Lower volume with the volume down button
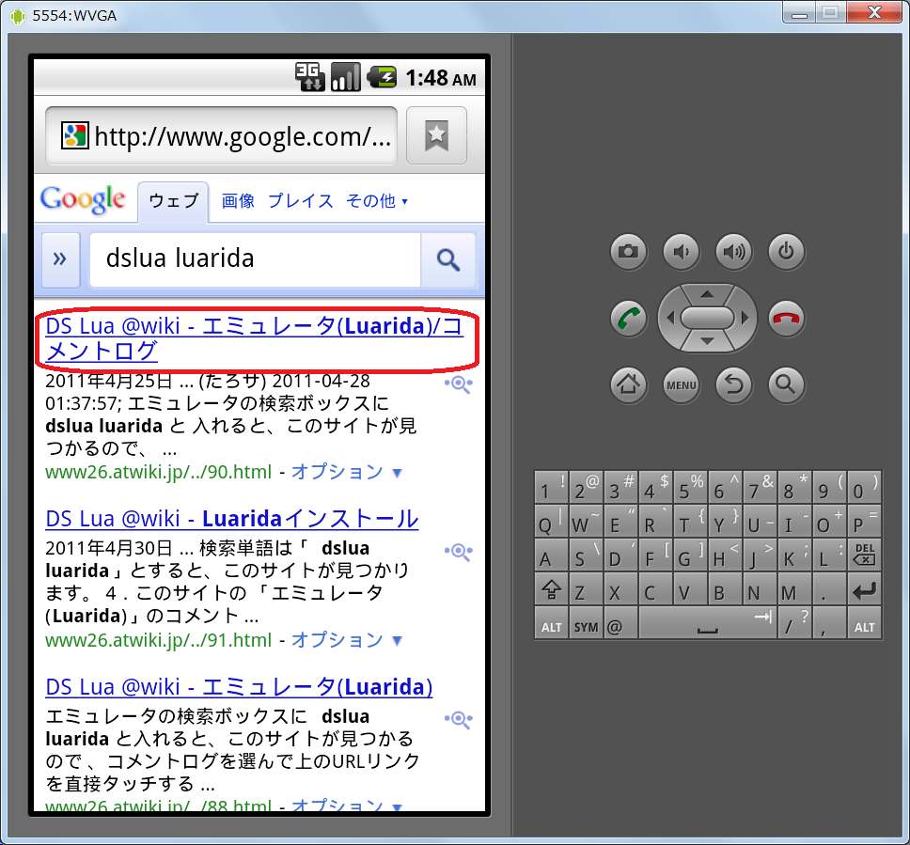The image size is (910, 845). point(681,251)
